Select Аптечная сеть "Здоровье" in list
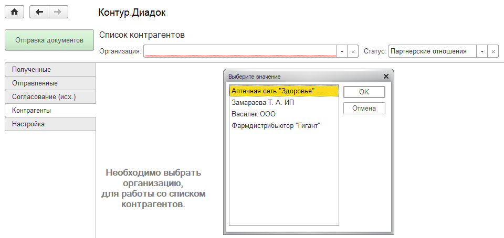 pyautogui.click(x=284, y=91)
